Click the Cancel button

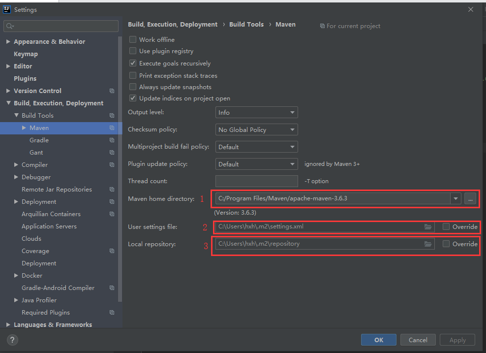(418, 340)
